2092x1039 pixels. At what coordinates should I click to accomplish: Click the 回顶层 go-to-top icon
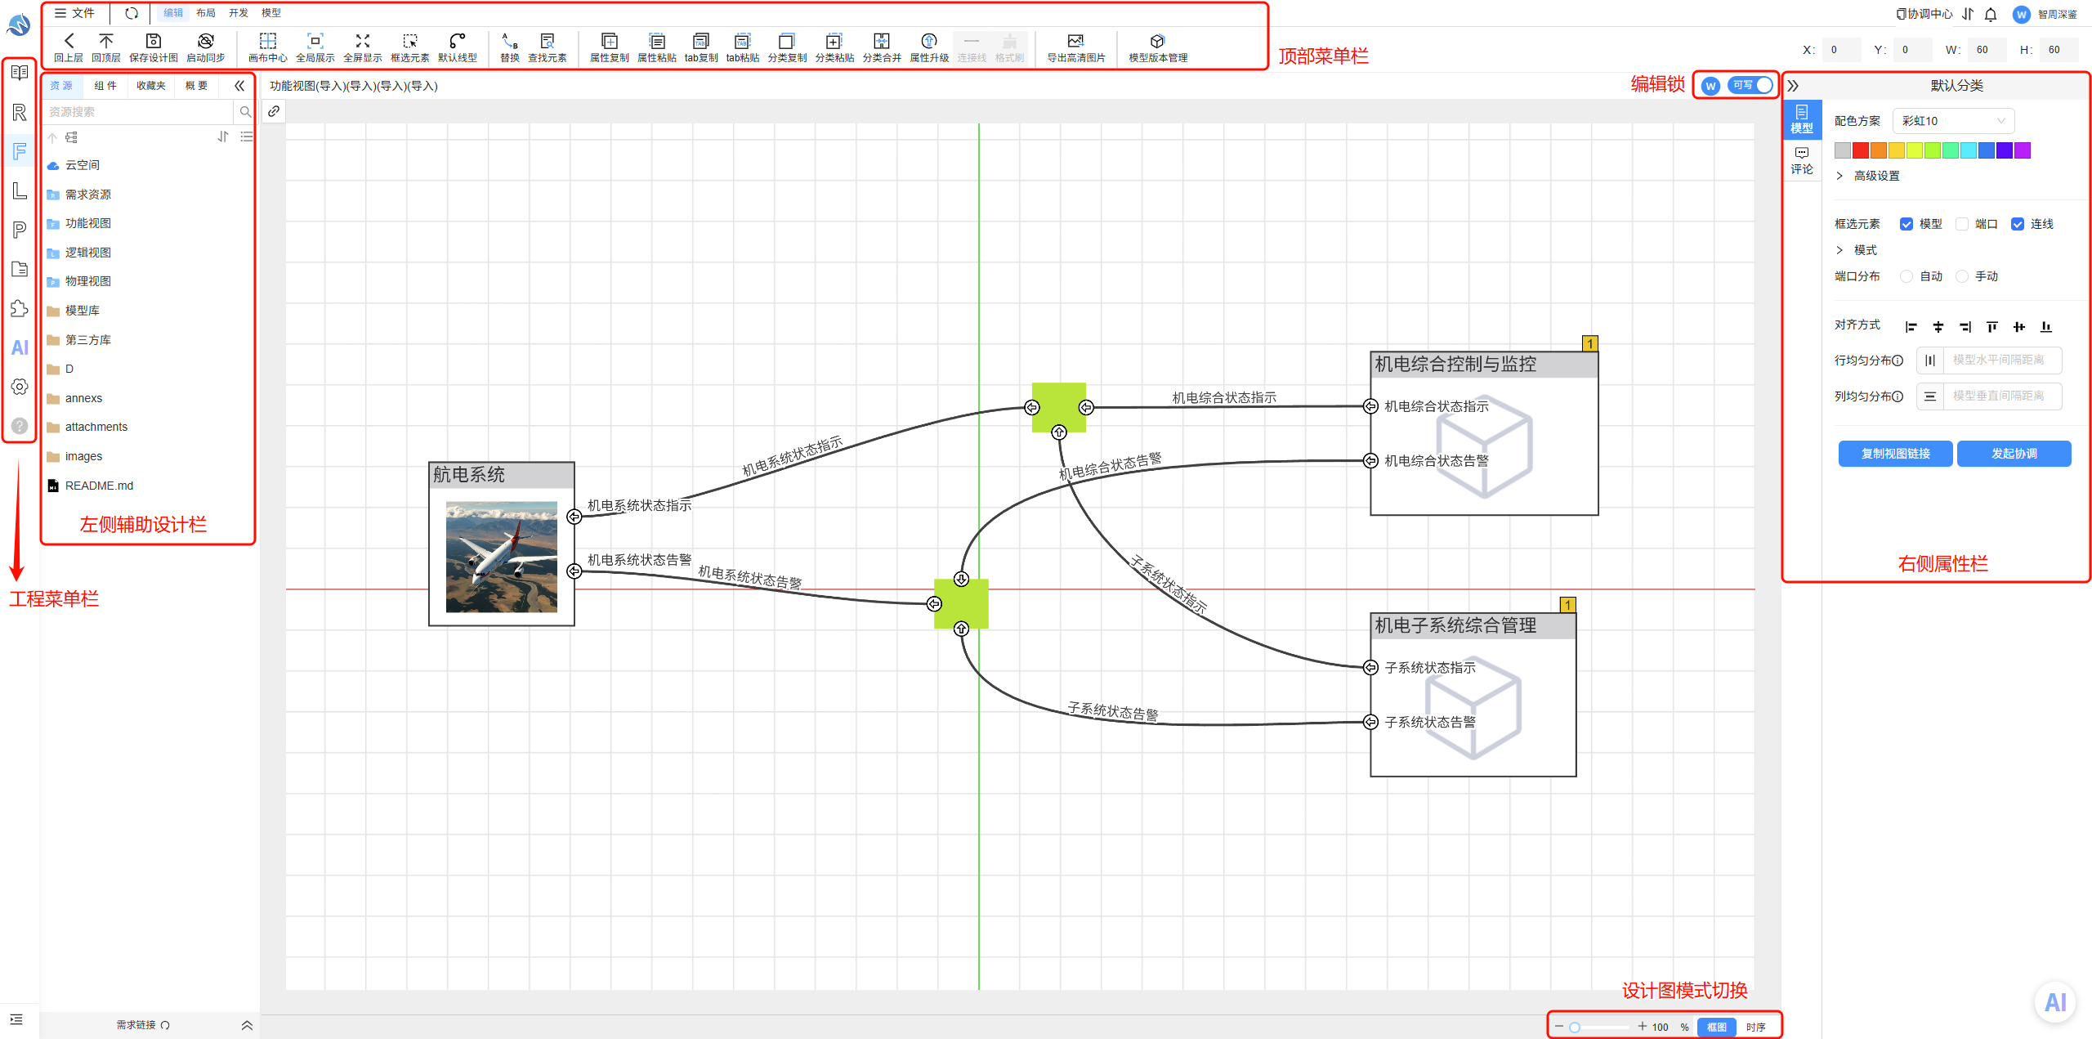coord(106,41)
